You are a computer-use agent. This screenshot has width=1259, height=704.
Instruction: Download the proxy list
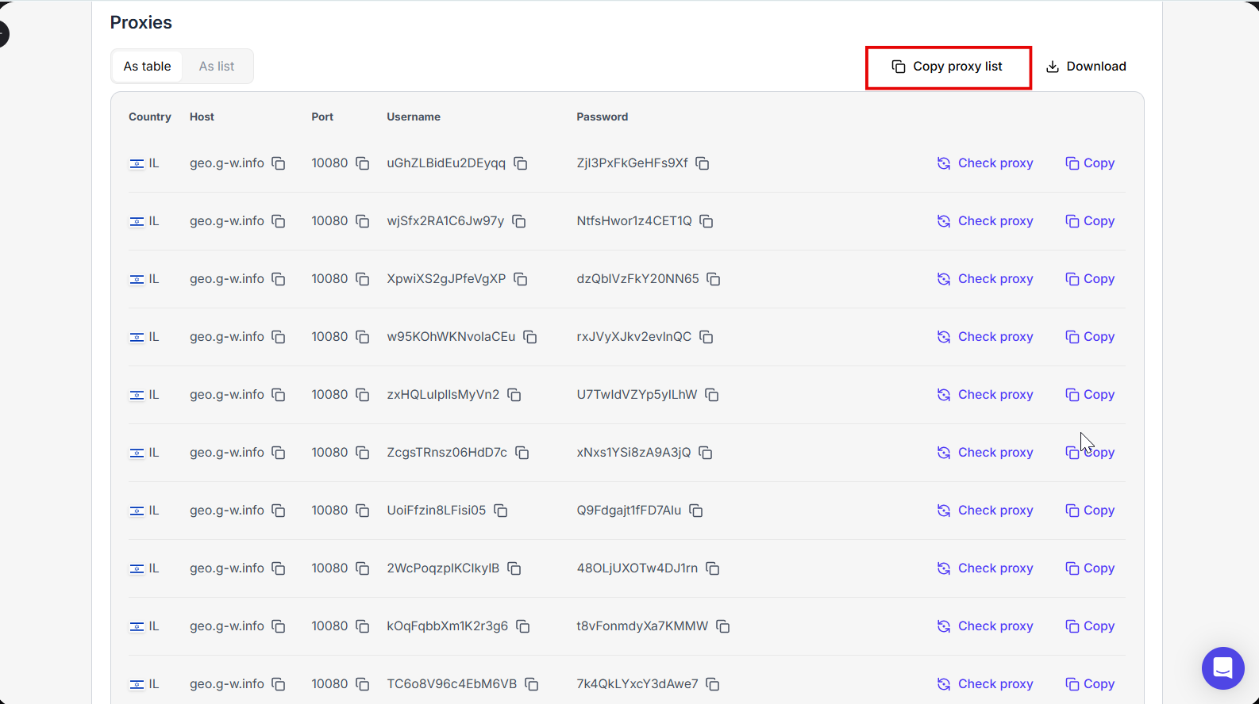click(1086, 67)
